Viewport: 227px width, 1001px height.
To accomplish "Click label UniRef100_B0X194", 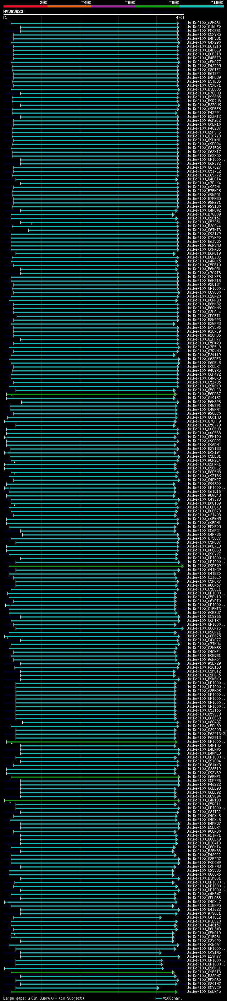I will tap(203, 453).
